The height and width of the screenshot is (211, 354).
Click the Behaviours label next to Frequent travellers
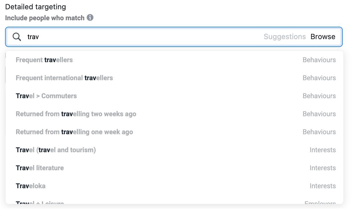point(319,60)
